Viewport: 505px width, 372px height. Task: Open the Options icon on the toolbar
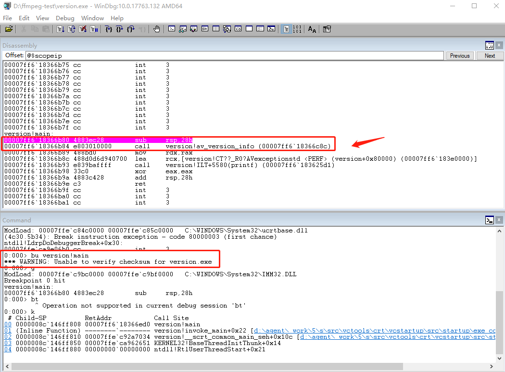(327, 29)
